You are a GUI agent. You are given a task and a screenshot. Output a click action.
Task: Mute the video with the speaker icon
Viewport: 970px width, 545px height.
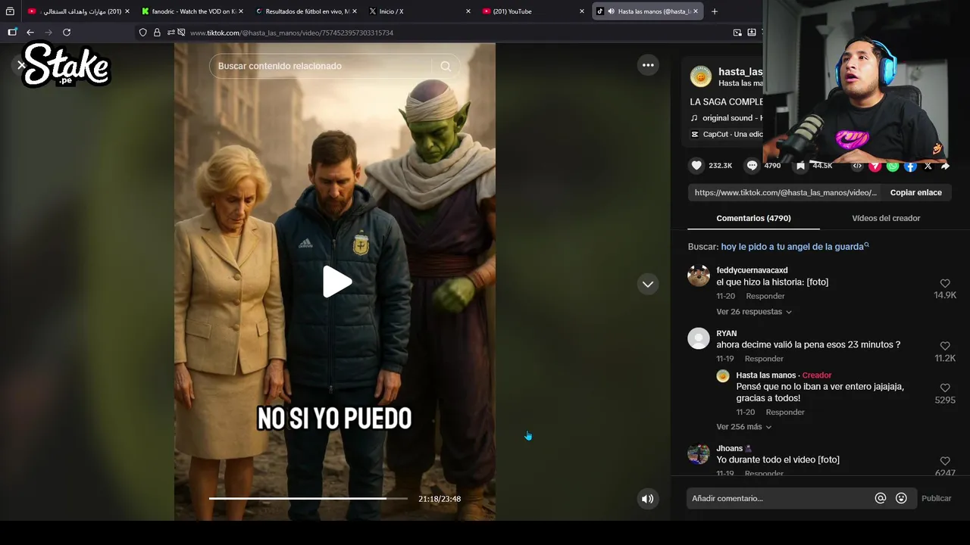click(x=647, y=498)
